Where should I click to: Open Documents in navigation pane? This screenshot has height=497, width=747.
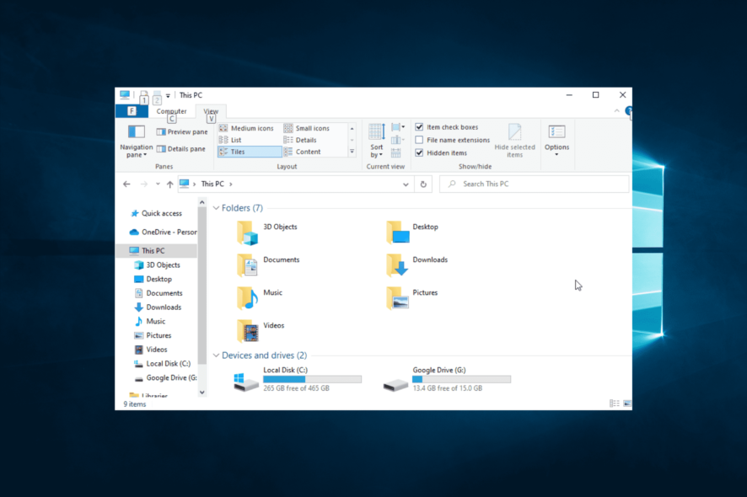point(164,293)
